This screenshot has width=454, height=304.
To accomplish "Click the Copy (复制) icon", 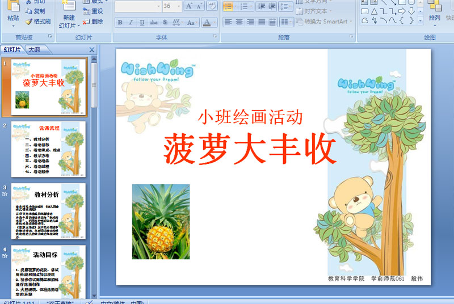I will 28,11.
